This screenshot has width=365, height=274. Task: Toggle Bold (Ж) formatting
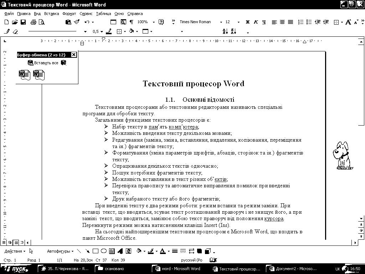[248, 22]
